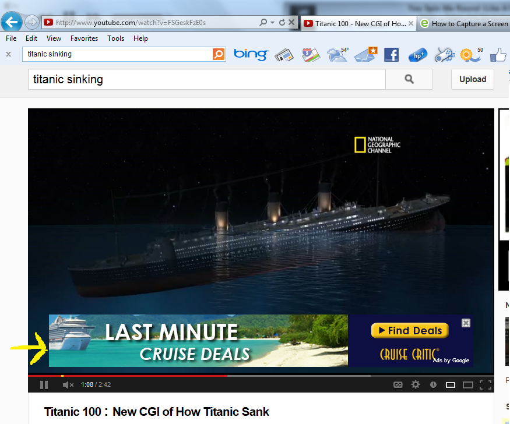Click the sun and moon icon showing 50
The height and width of the screenshot is (424, 510).
[471, 54]
